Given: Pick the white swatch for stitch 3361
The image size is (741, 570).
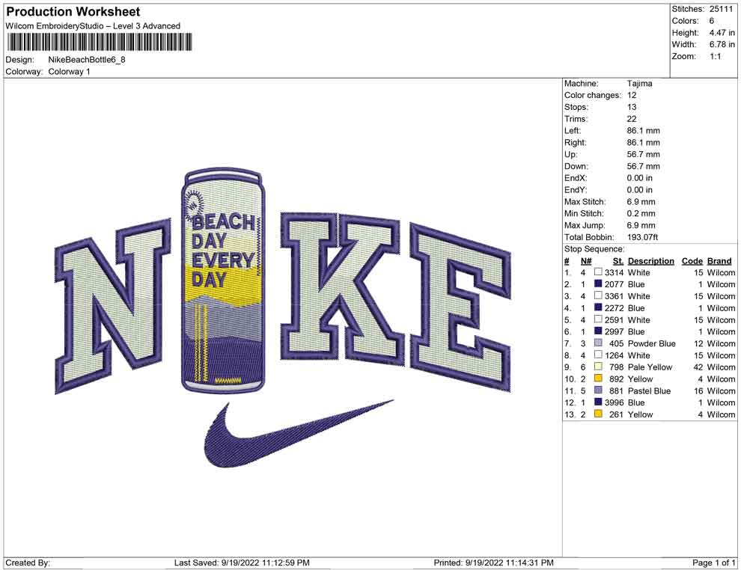Looking at the screenshot, I should click(x=598, y=295).
